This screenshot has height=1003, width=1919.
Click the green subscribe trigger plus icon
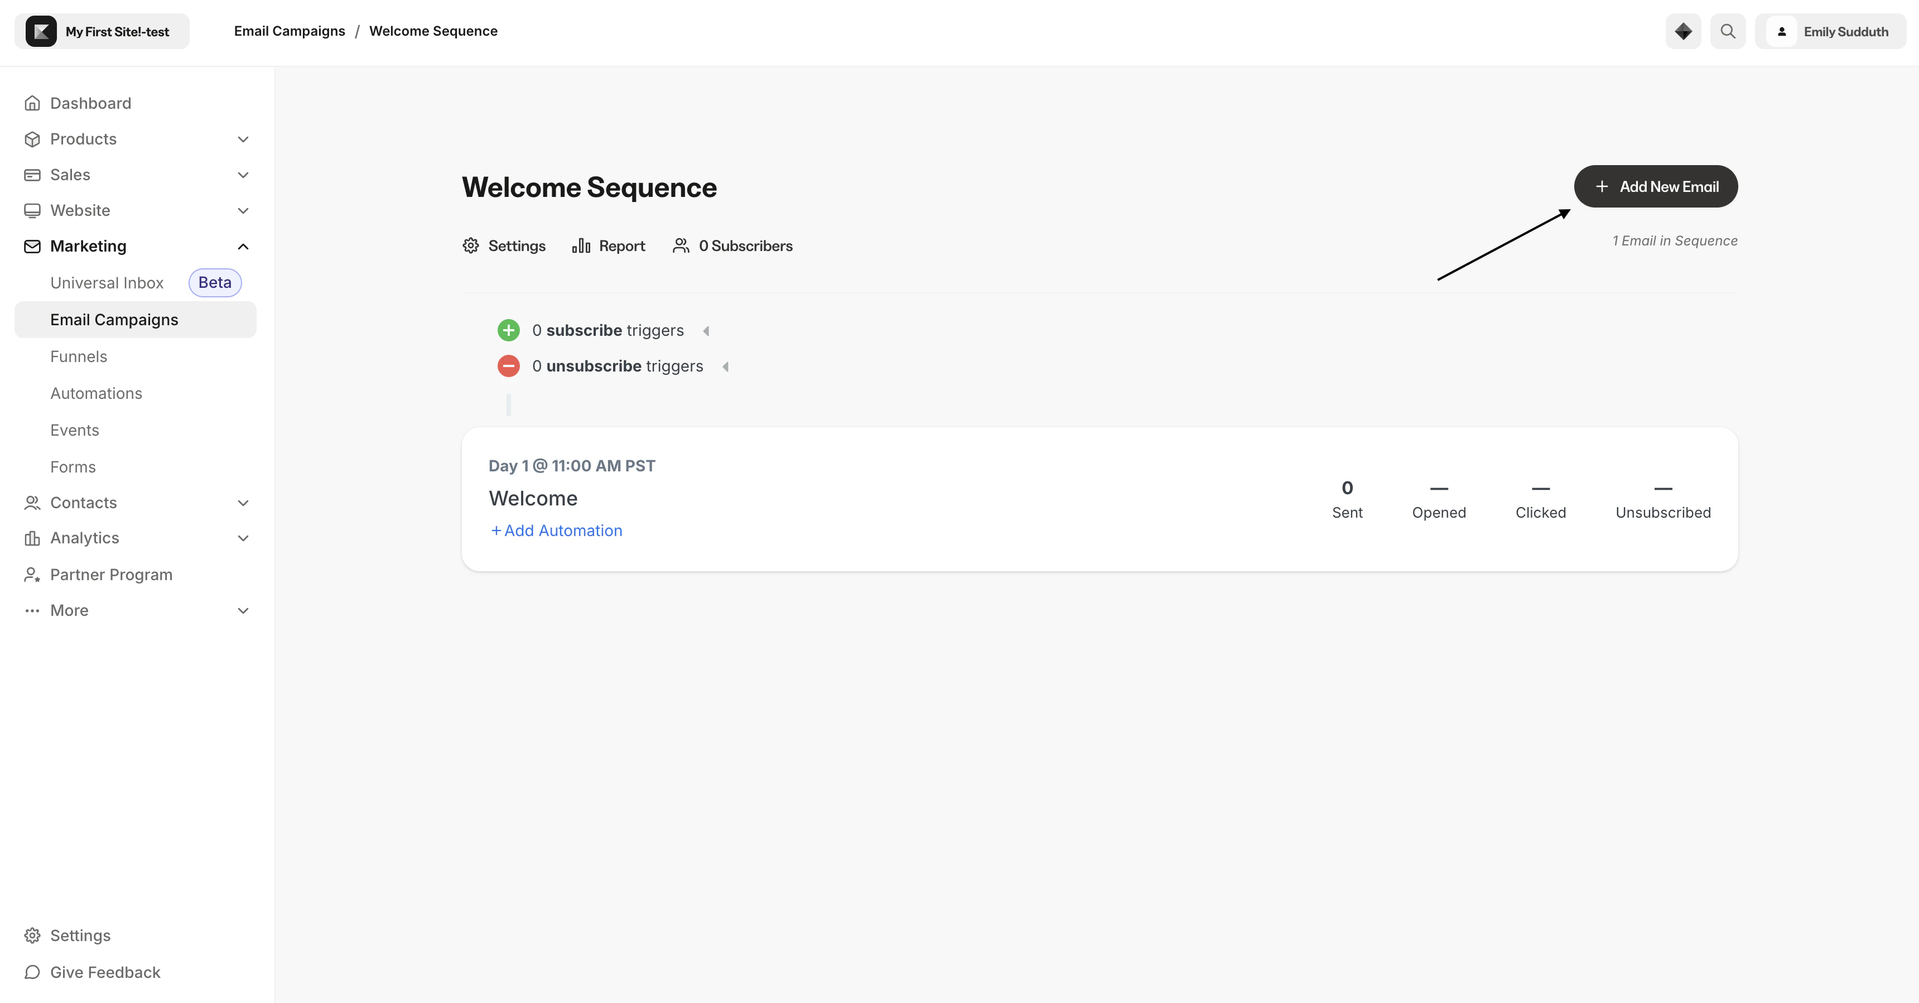pyautogui.click(x=509, y=330)
